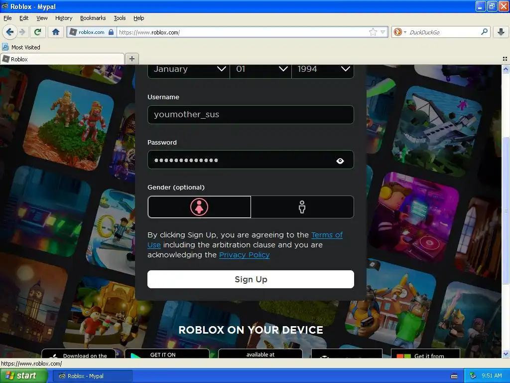Open the Edit menu

pyautogui.click(x=24, y=18)
